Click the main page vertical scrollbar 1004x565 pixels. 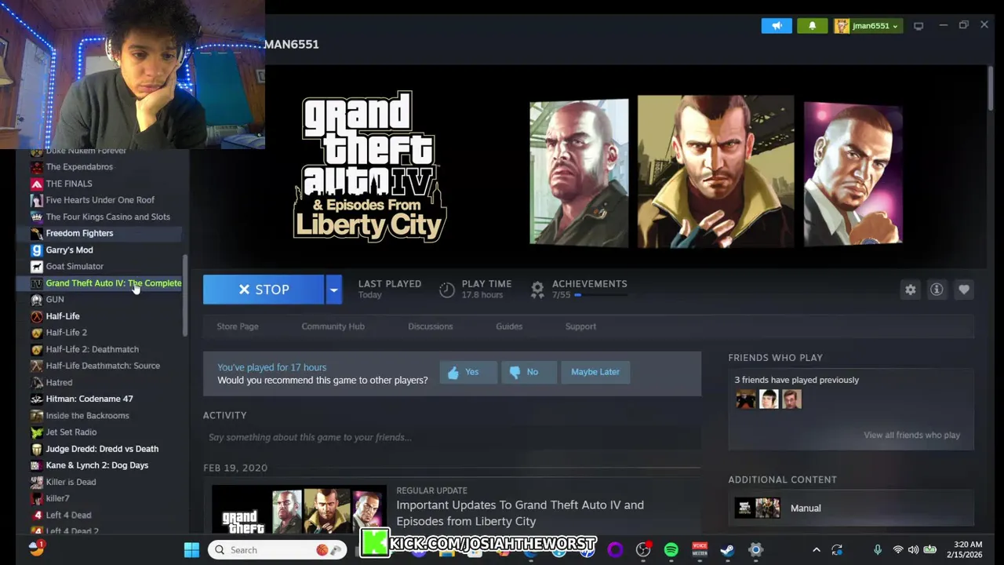click(x=990, y=89)
